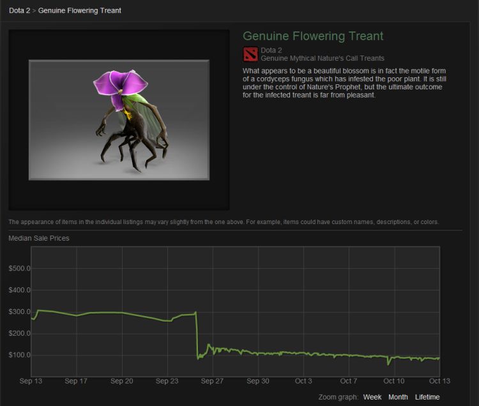Click the Genuine Flowering Treant breadcrumb
The width and height of the screenshot is (479, 406).
(80, 11)
